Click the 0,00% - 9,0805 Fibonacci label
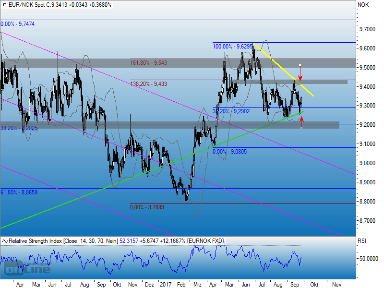 coord(230,151)
